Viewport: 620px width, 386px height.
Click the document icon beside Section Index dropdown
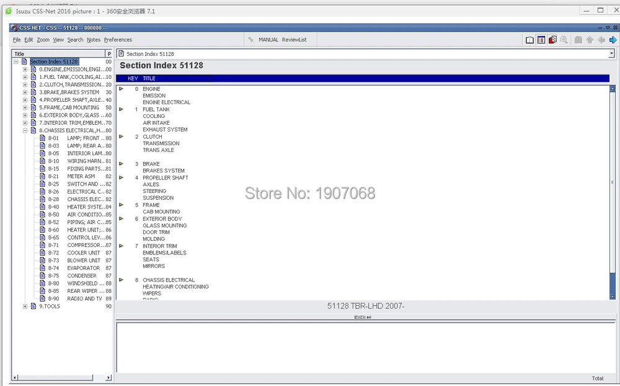click(122, 53)
